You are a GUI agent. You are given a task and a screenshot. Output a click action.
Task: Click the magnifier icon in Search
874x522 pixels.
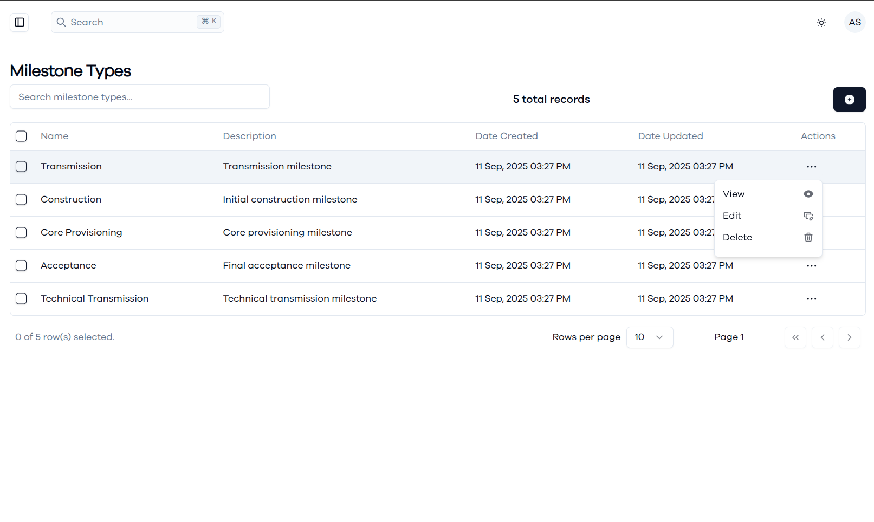(x=61, y=22)
